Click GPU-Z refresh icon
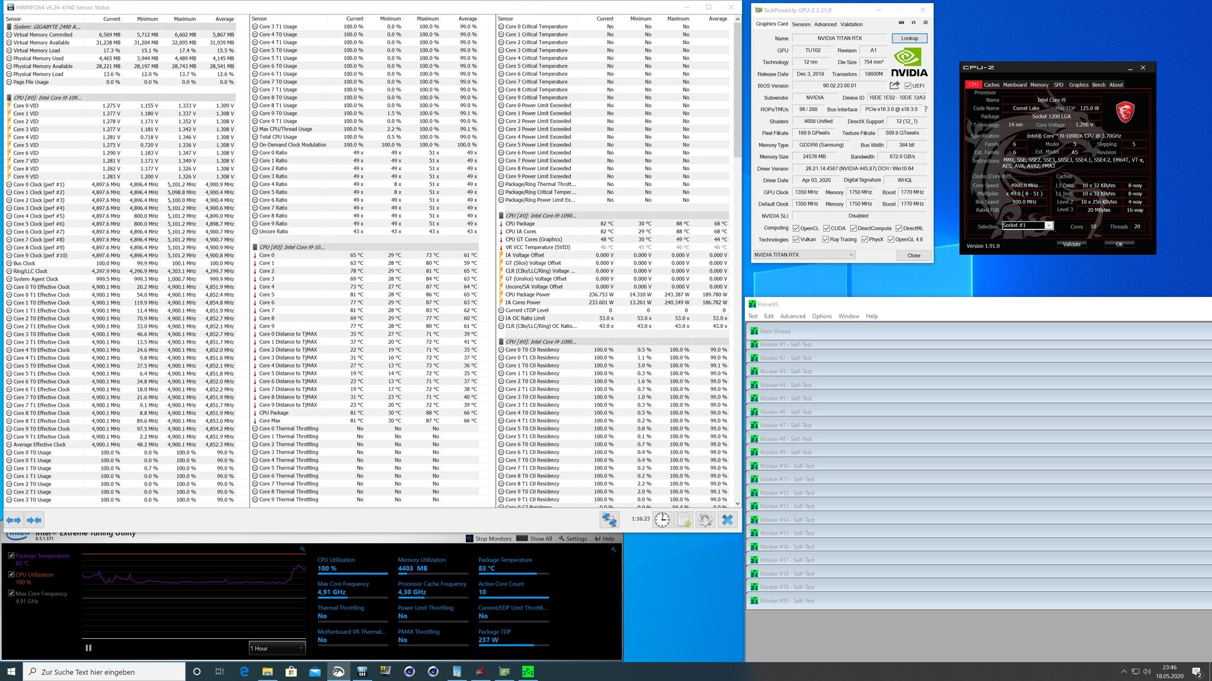1212x681 pixels. pyautogui.click(x=913, y=23)
